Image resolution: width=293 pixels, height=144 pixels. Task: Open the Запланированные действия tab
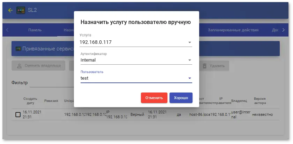(x=233, y=30)
